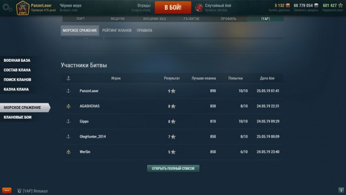Click the Купить дублоны link
Viewport: 346px width, 195px height.
(x=279, y=10)
